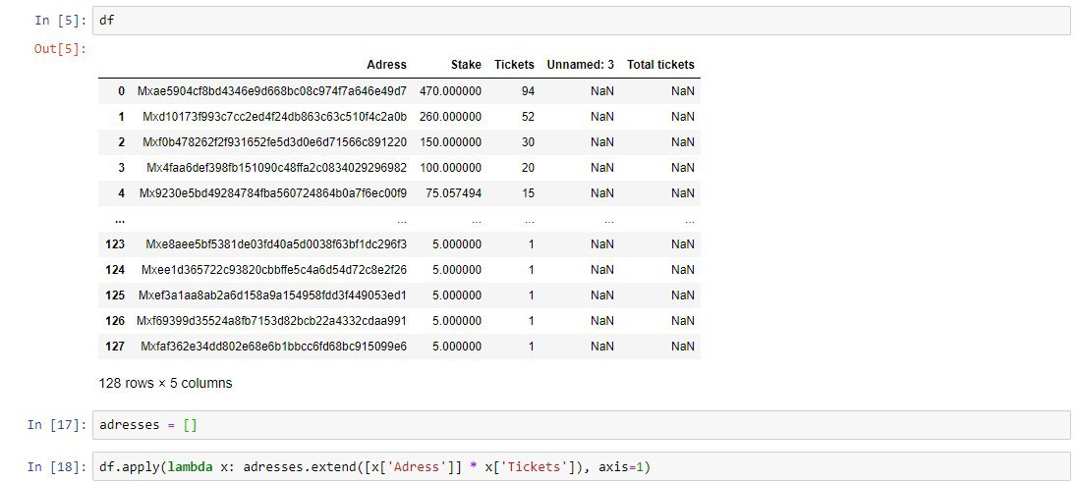Click row index 124
This screenshot has width=1080, height=482.
(x=115, y=270)
